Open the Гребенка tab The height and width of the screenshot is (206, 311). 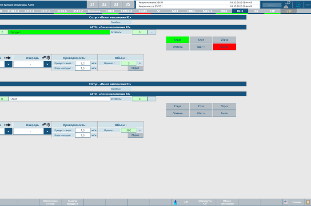coord(94,11)
